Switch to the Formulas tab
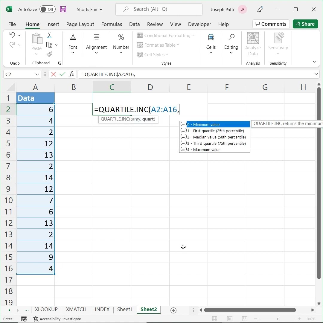The image size is (323, 323). pyautogui.click(x=112, y=24)
